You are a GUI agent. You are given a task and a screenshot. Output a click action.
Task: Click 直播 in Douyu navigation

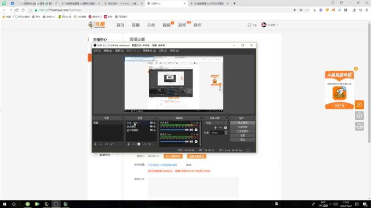pos(136,25)
